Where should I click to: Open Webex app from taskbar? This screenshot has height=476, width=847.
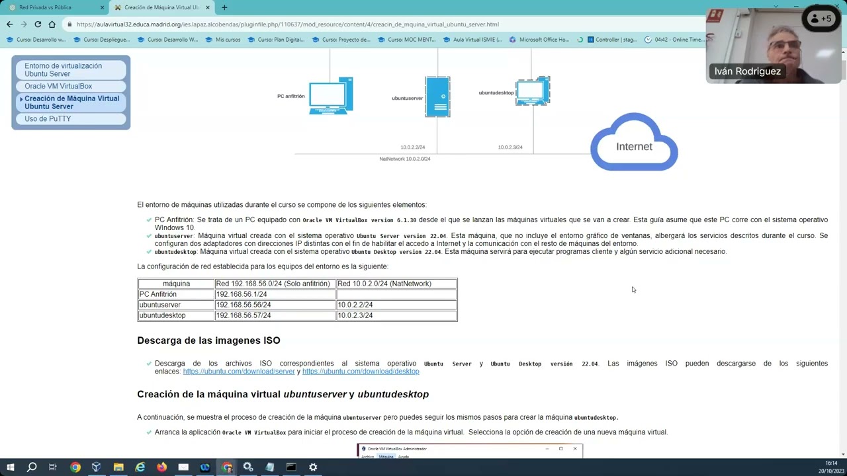pos(205,467)
